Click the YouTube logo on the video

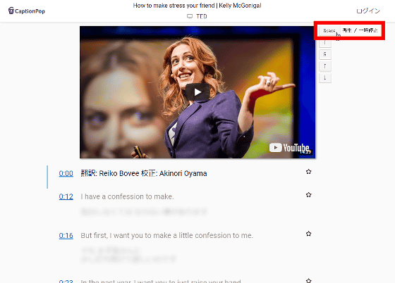click(x=289, y=148)
